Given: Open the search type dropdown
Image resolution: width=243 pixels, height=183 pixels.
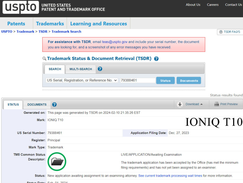Looking at the screenshot, I should point(82,80).
